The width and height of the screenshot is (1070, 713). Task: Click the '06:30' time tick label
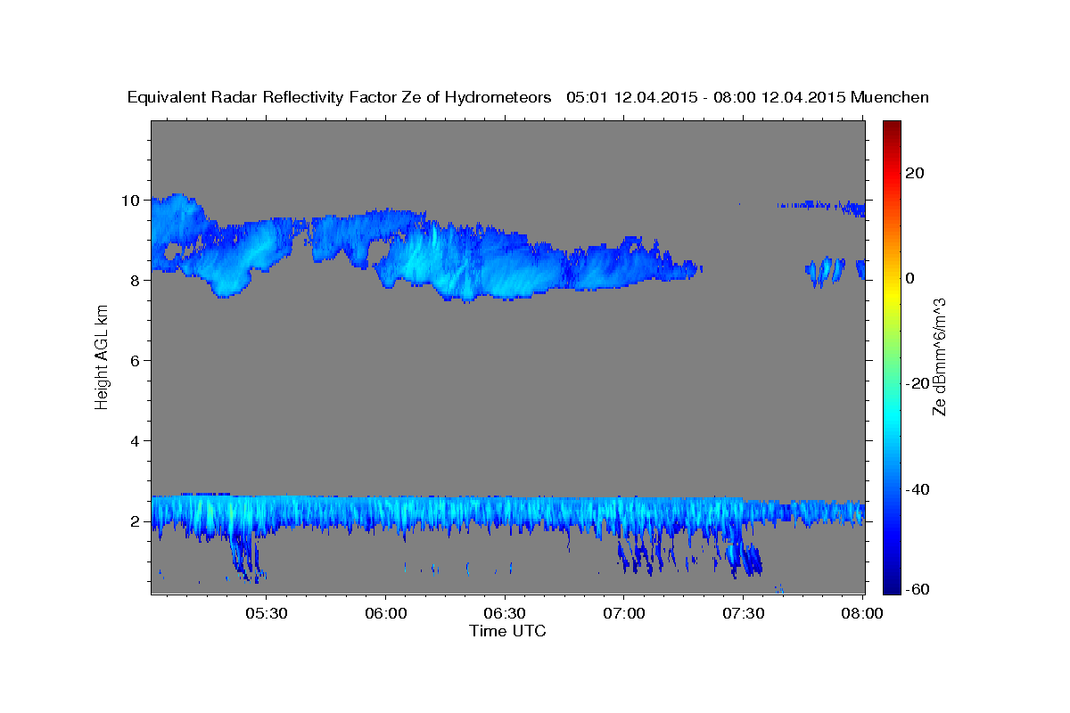click(505, 614)
